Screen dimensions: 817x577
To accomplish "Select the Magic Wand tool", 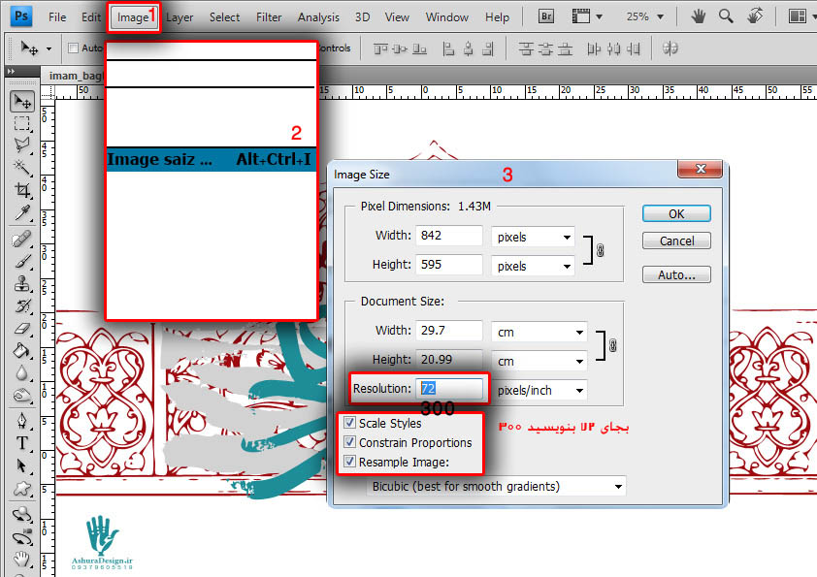I will pyautogui.click(x=22, y=167).
